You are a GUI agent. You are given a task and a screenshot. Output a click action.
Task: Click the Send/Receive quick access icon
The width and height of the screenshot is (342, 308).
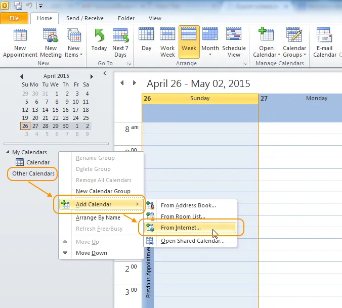[18, 6]
